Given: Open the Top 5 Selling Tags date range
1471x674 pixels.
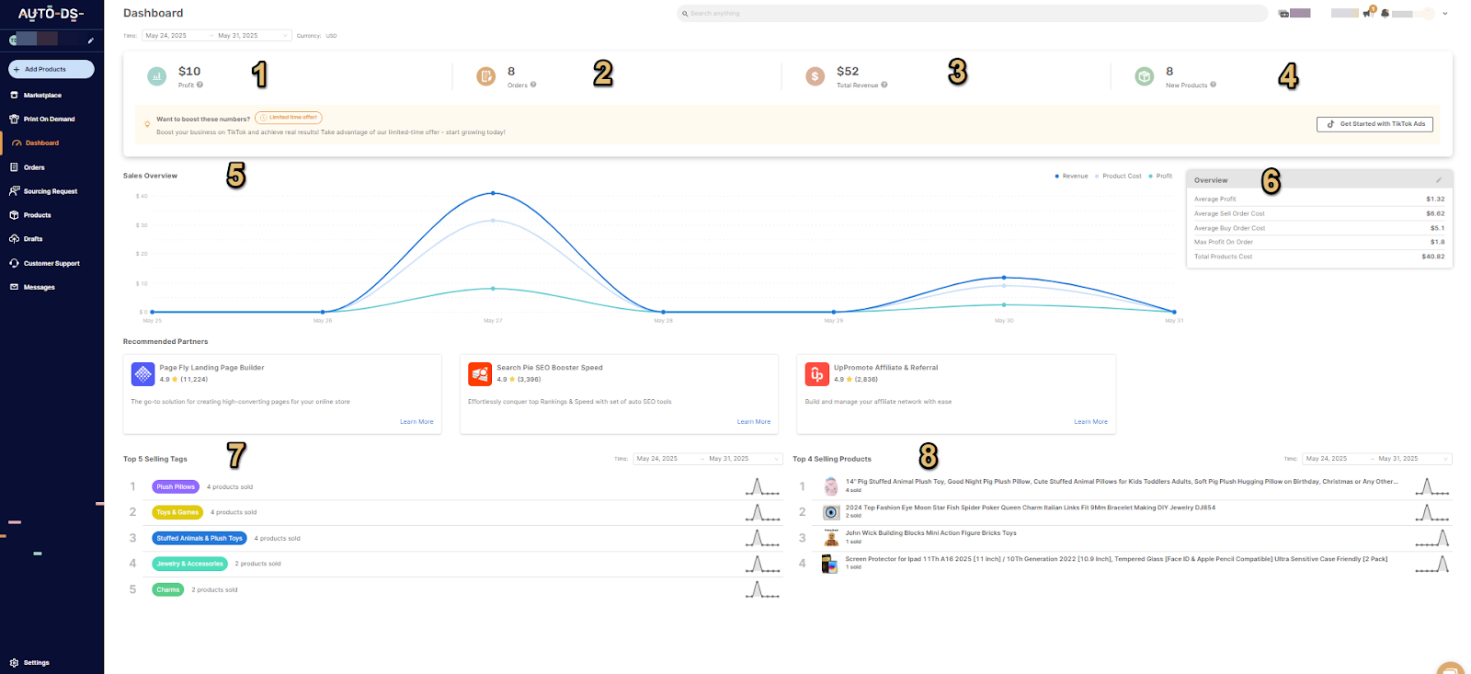Looking at the screenshot, I should tap(706, 459).
